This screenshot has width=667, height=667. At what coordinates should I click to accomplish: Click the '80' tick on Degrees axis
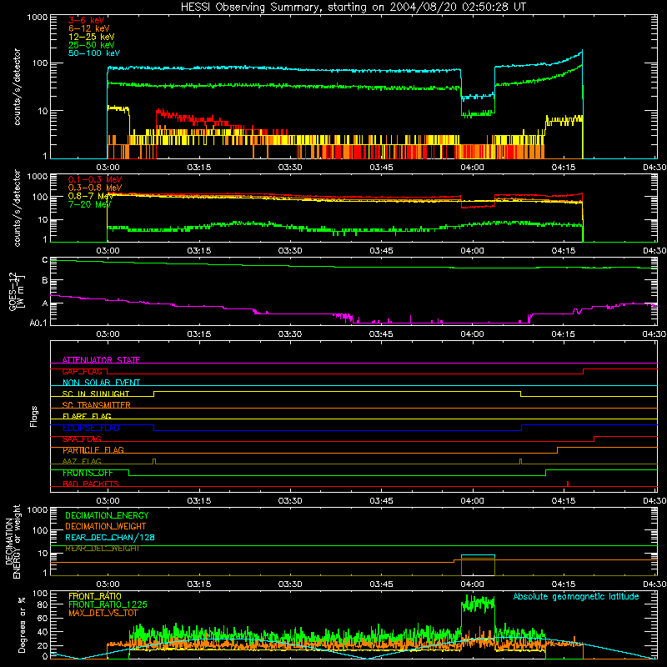[43, 604]
